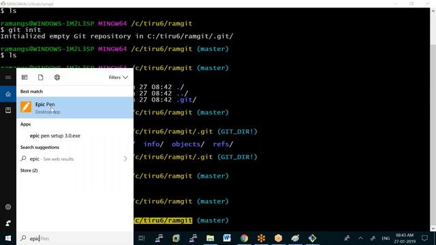Image resolution: width=436 pixels, height=245 pixels.
Task: Click the highlighted /c/tiru6/ramgit path
Action: 163,220
